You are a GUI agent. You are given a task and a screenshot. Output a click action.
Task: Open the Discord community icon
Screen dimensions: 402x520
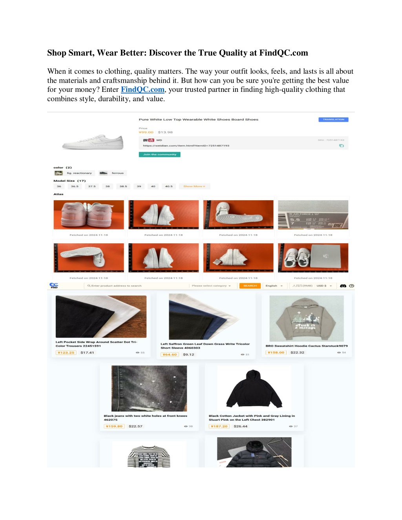[x=343, y=286]
